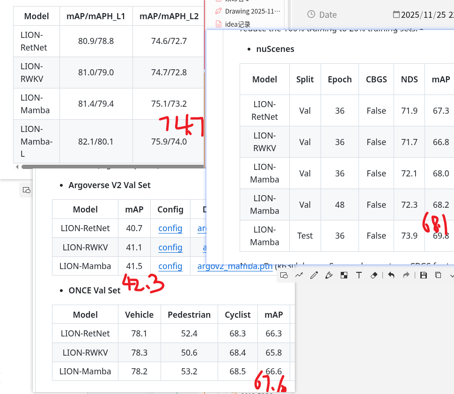This screenshot has height=394, width=454.
Task: Save the annotated image with floppy icon
Action: point(423,275)
